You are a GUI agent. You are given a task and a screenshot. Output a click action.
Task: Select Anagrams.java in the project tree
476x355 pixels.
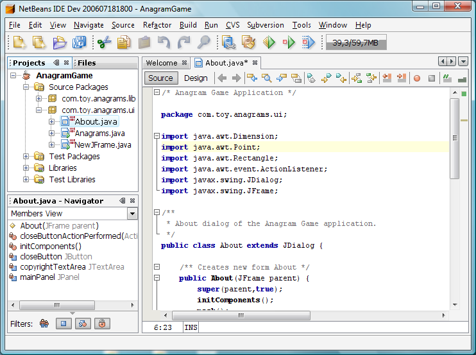pyautogui.click(x=99, y=133)
